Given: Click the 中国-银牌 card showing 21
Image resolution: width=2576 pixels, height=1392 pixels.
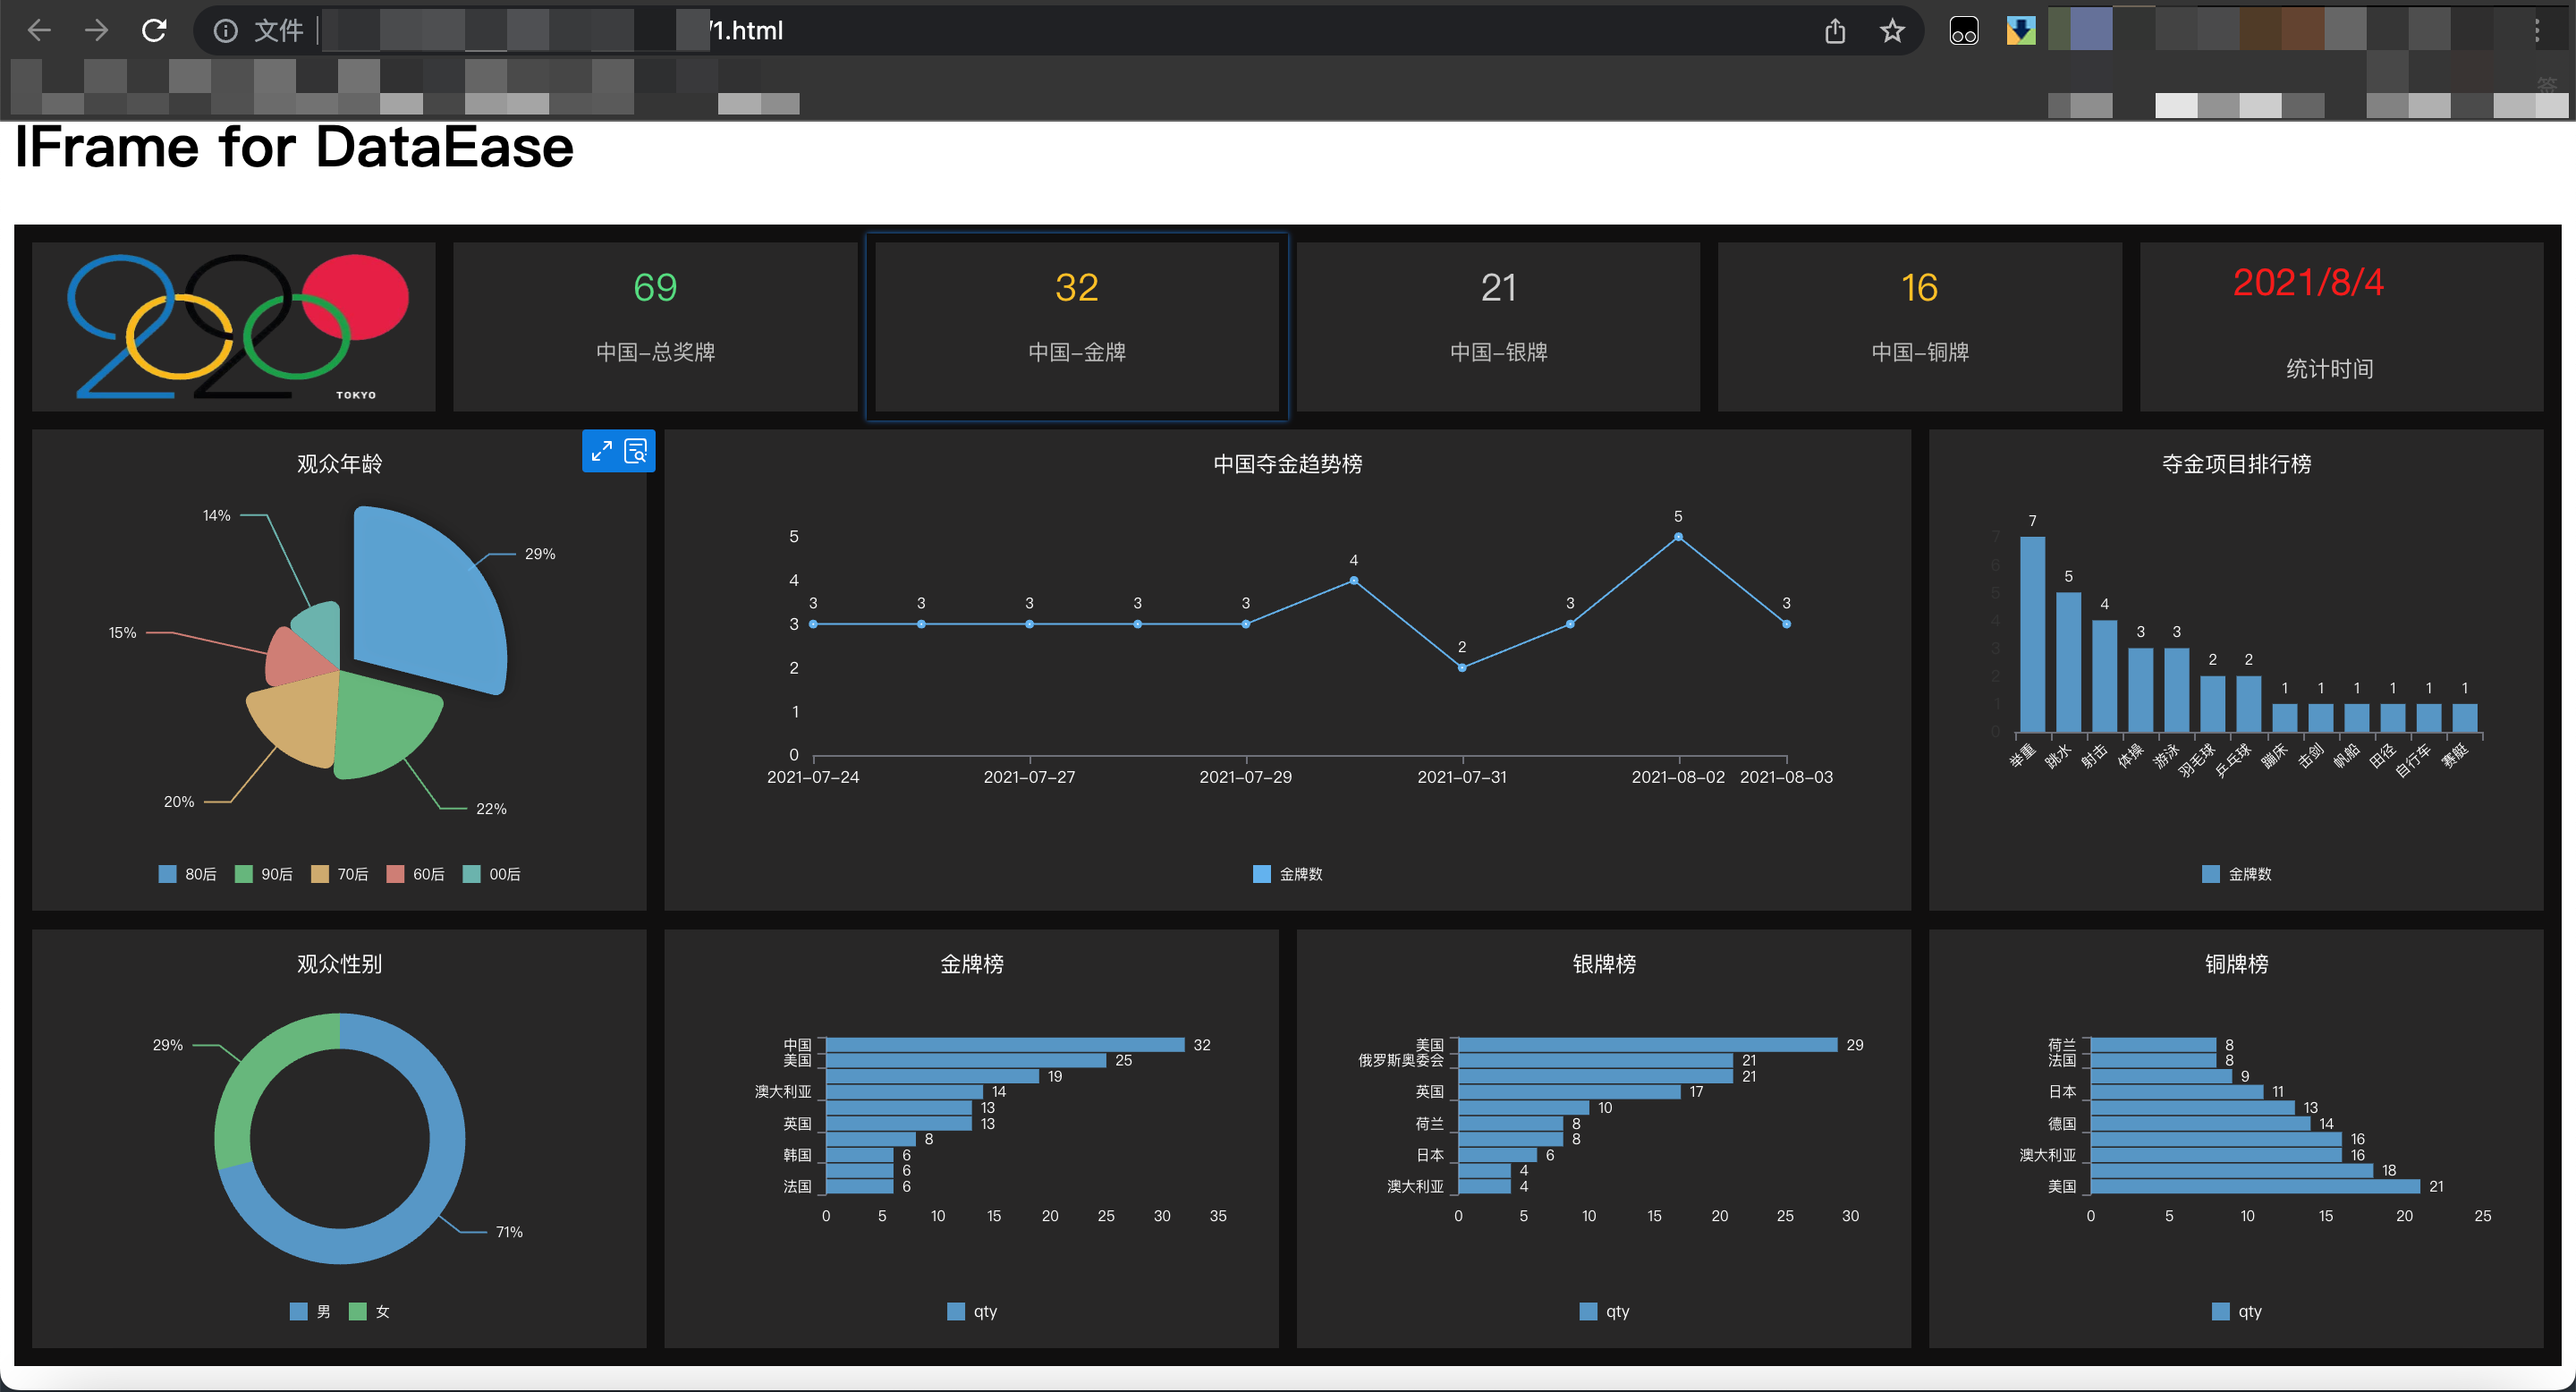Looking at the screenshot, I should (1498, 327).
